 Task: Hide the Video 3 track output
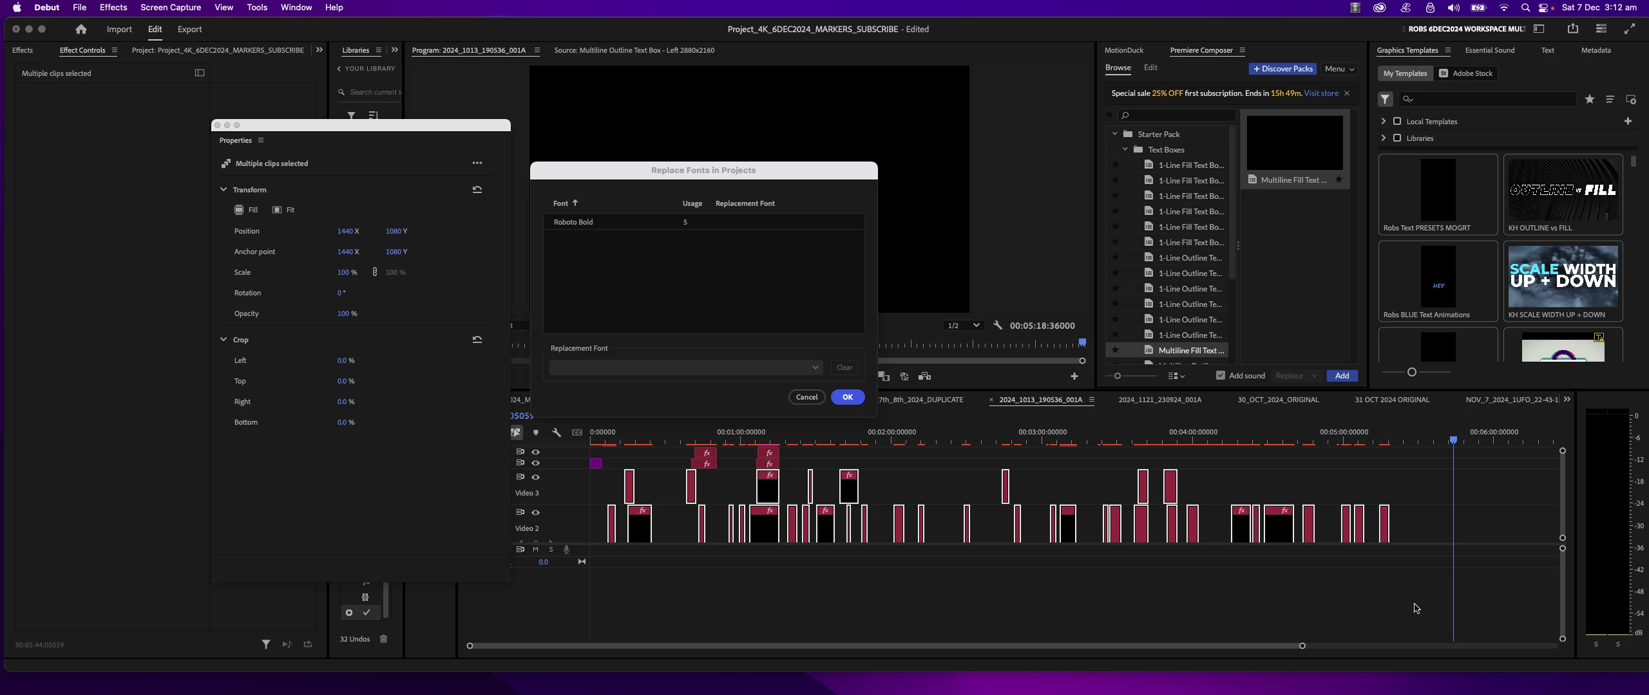[535, 477]
